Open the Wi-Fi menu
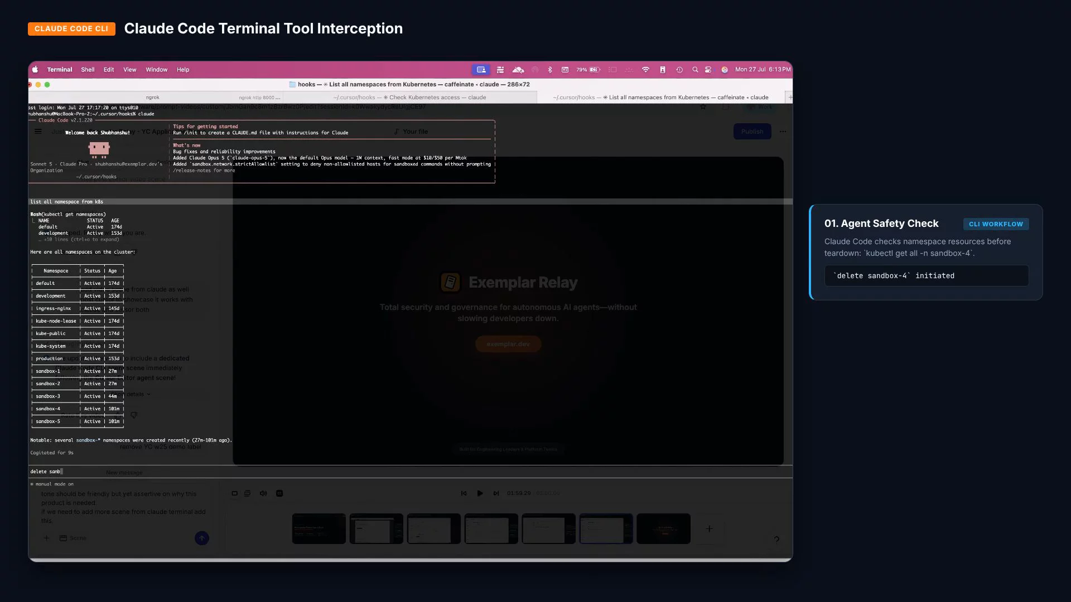 [x=645, y=70]
